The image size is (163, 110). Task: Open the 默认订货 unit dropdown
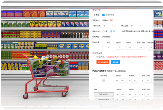pos(136,26)
